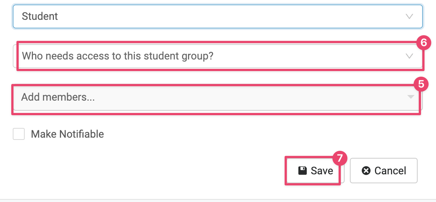Cancel creating the group
Image resolution: width=436 pixels, height=202 pixels.
(x=384, y=171)
